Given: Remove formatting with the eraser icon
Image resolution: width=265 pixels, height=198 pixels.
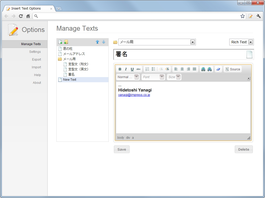Looking at the screenshot, I should point(218,69).
